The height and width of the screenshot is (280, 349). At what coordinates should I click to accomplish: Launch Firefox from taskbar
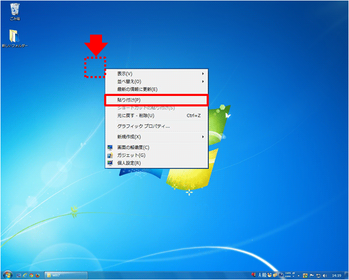tap(37, 275)
